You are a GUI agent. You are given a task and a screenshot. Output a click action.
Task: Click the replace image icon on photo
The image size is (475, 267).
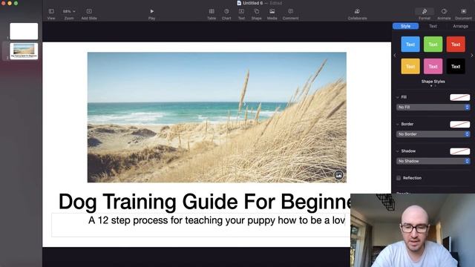coord(338,175)
